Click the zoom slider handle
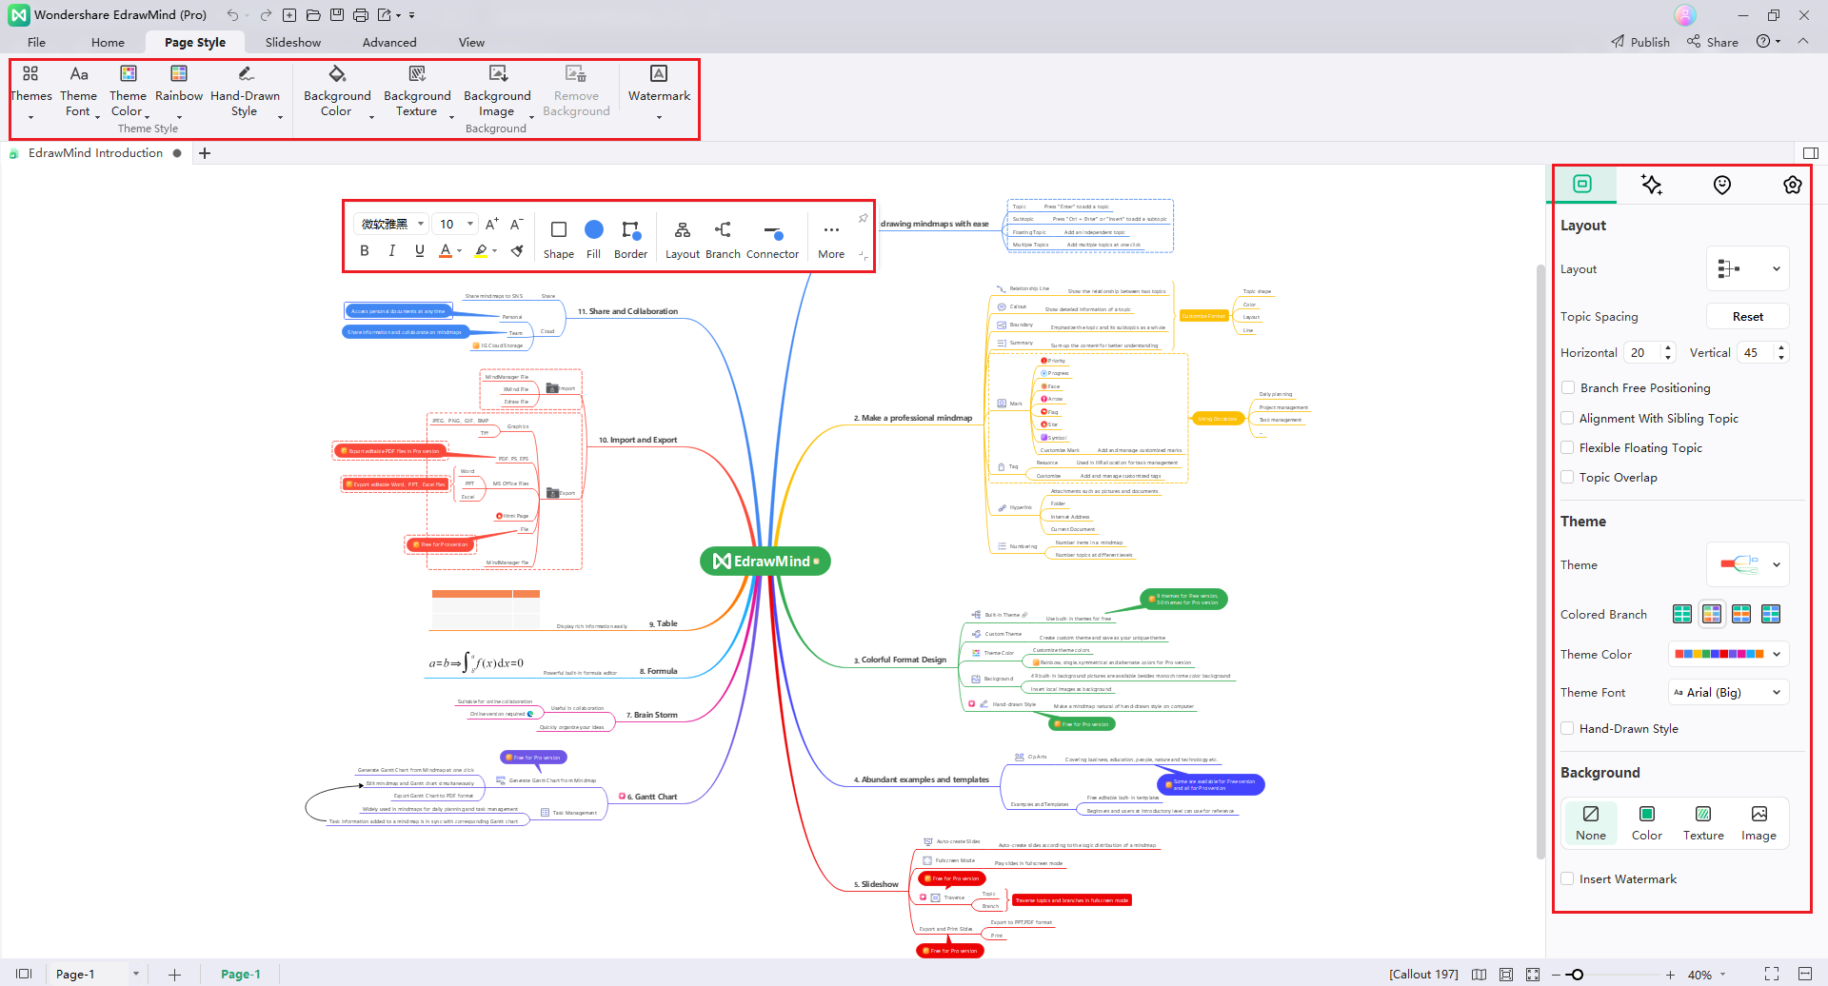This screenshot has height=986, width=1828. tap(1577, 975)
